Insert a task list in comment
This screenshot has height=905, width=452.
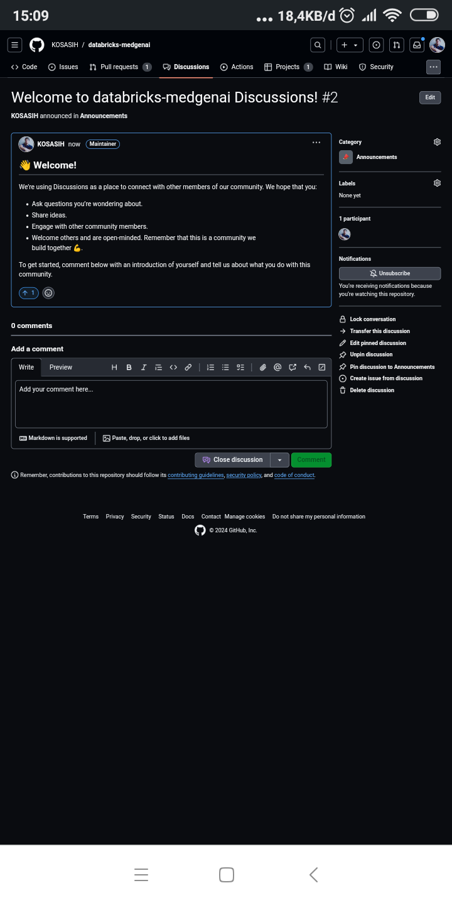coord(240,368)
